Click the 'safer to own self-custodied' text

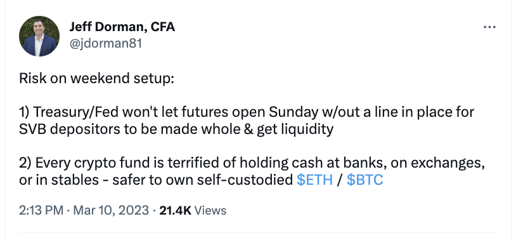coord(202,180)
